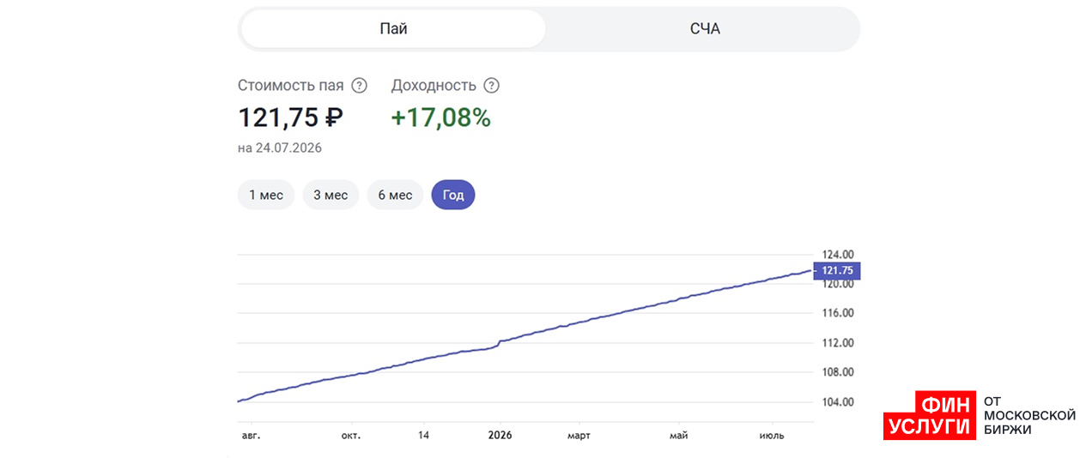Click the март label on time axis
The height and width of the screenshot is (458, 1092).
[579, 436]
